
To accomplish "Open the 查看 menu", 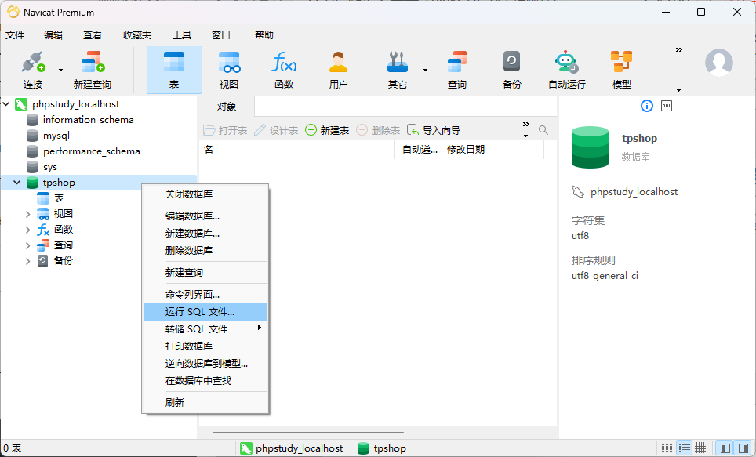I will click(92, 34).
